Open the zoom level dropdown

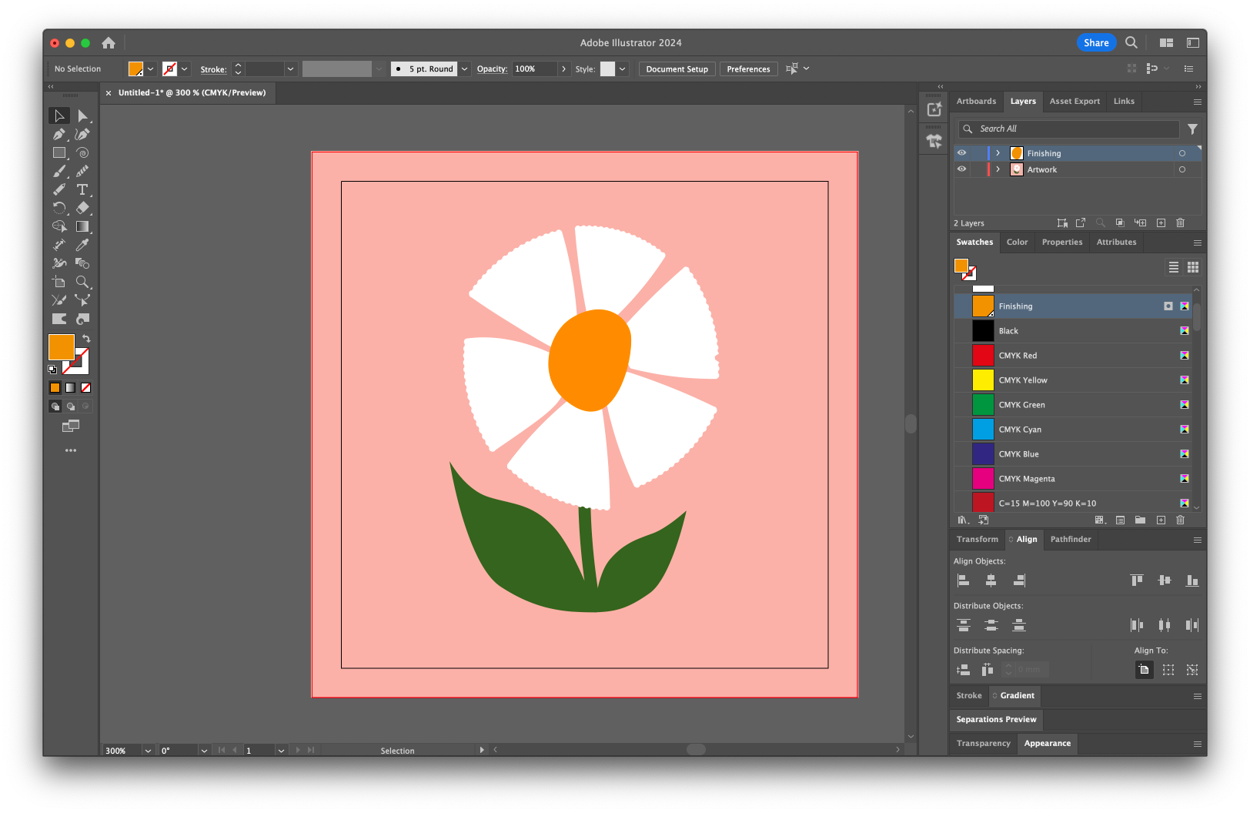coord(148,751)
